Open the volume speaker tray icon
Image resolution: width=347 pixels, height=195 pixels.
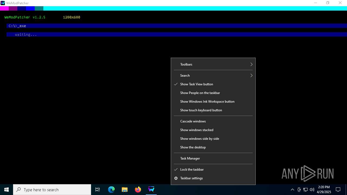[312, 190]
